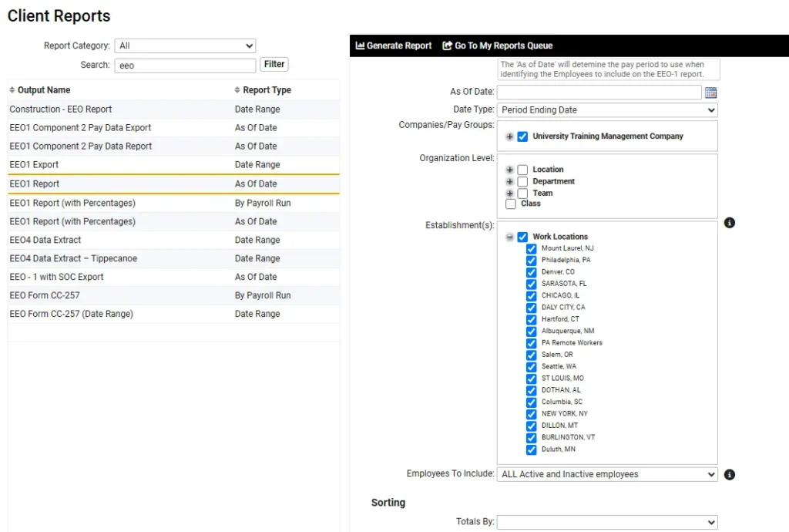789x532 pixels.
Task: Click the Filter button
Action: [274, 65]
